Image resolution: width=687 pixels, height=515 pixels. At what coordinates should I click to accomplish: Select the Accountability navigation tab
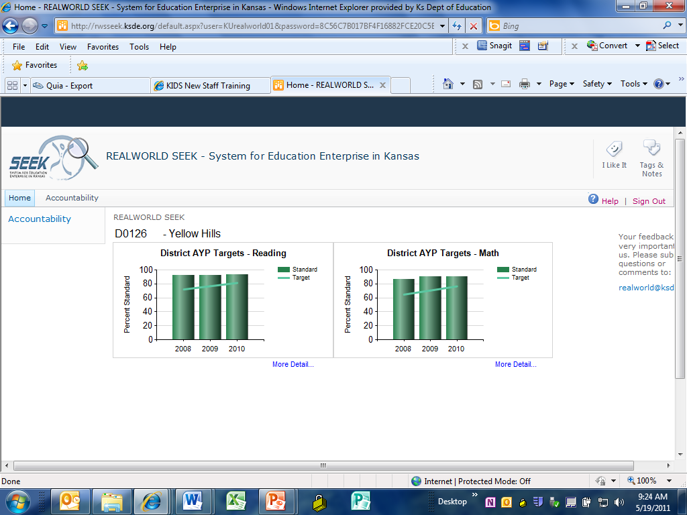[x=72, y=198]
